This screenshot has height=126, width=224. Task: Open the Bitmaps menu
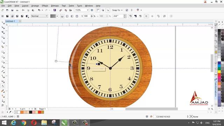click(55, 6)
